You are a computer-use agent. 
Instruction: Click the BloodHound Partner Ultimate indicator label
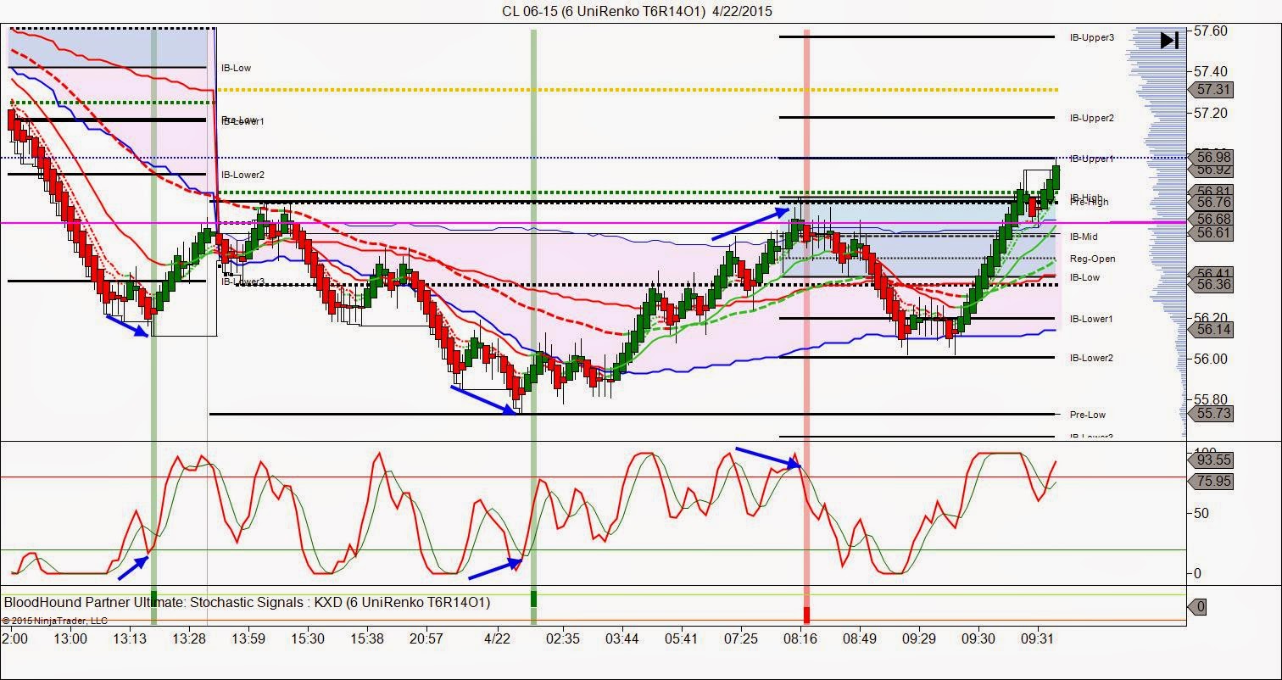[247, 602]
